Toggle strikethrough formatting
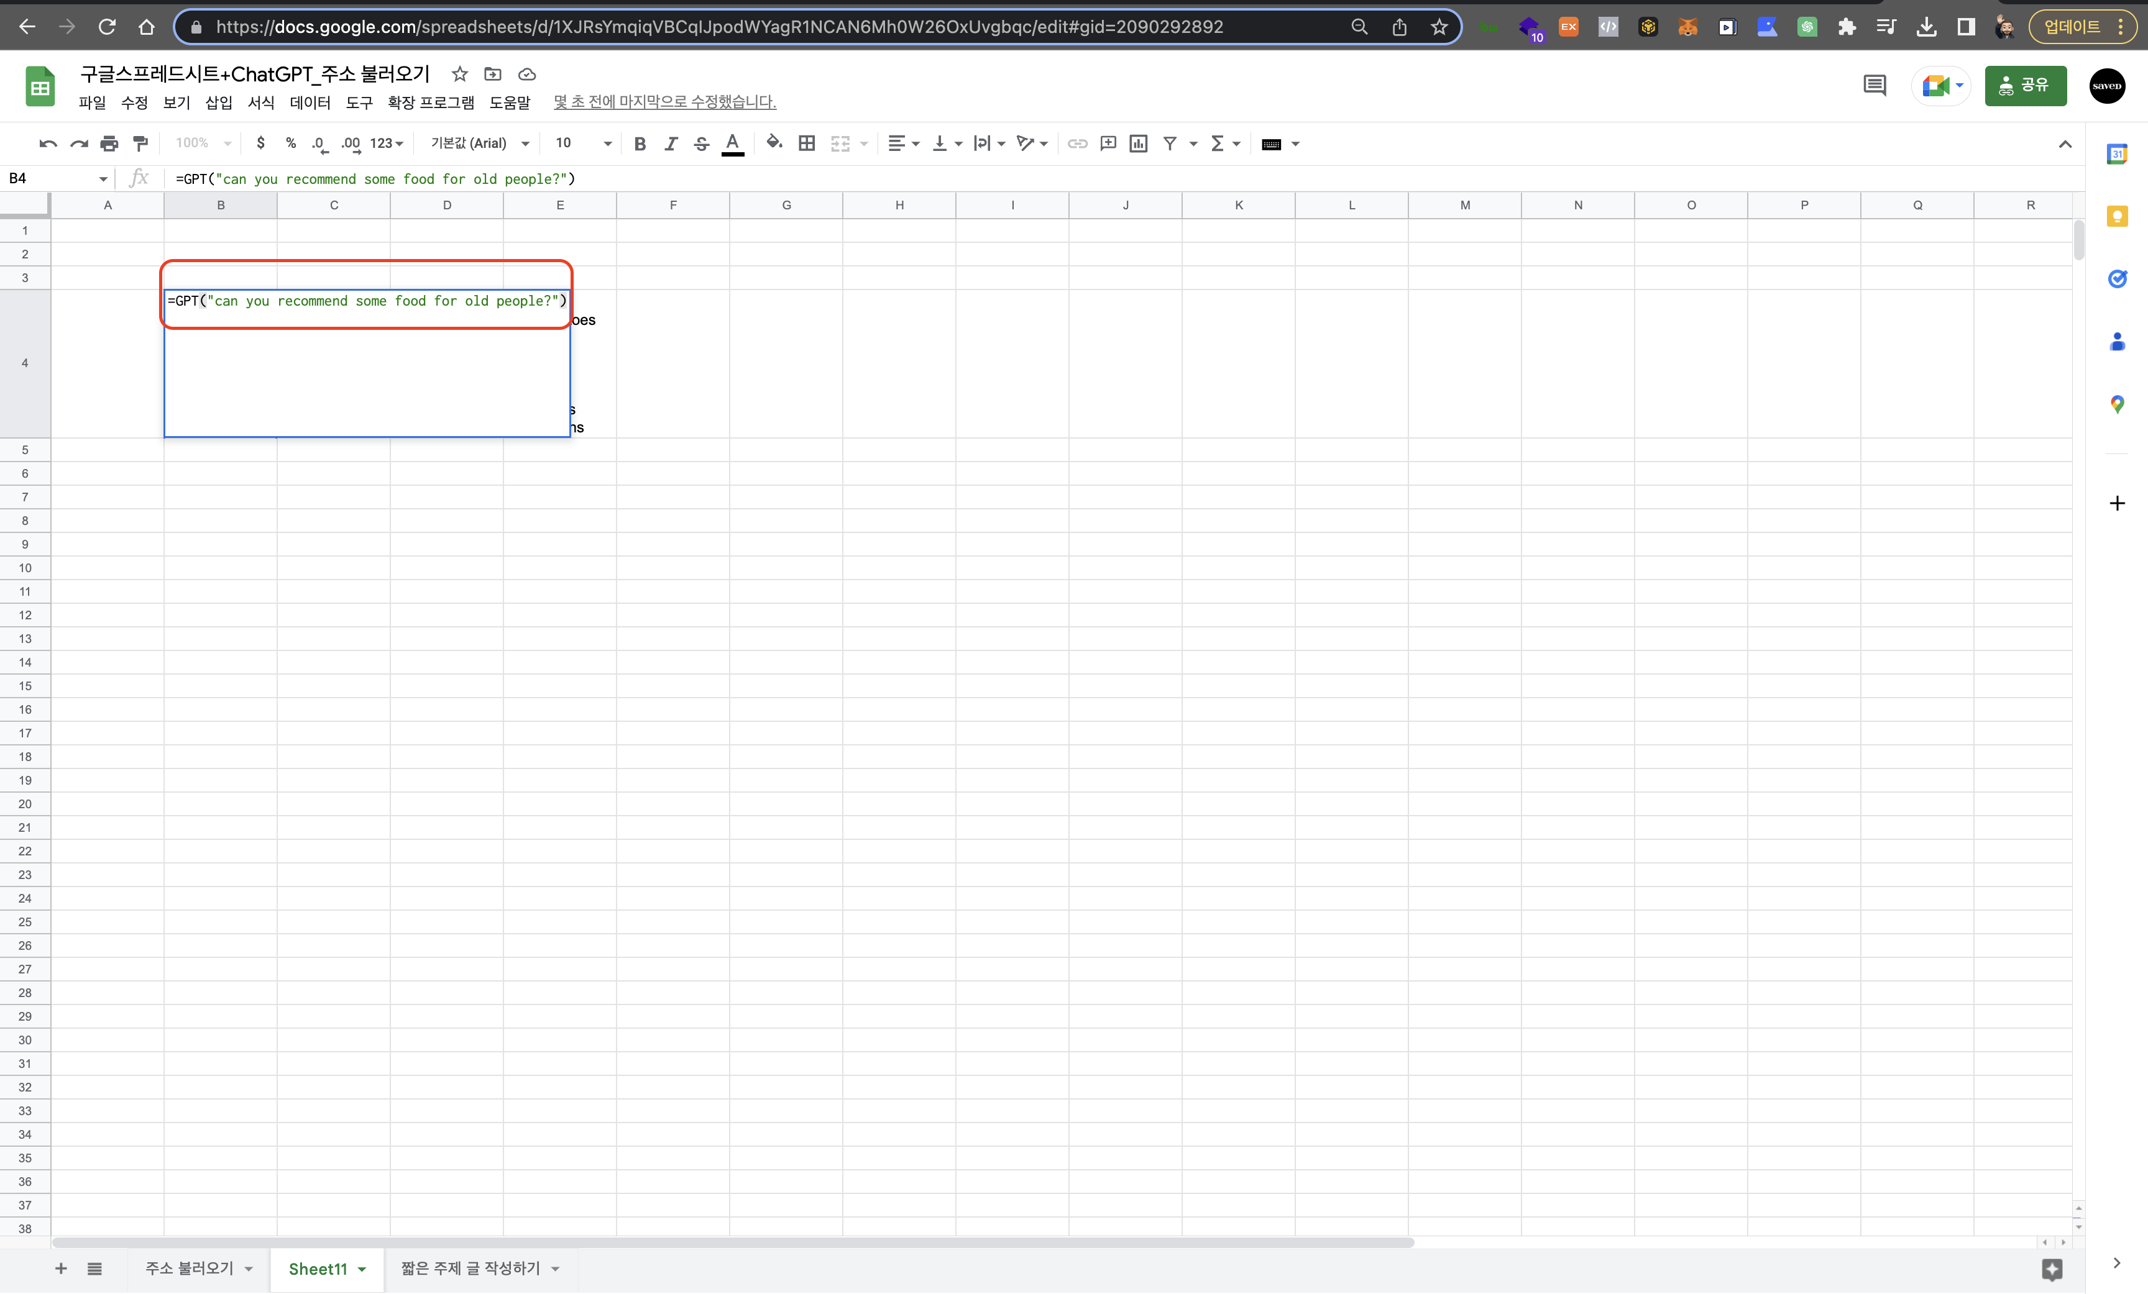 pos(701,144)
